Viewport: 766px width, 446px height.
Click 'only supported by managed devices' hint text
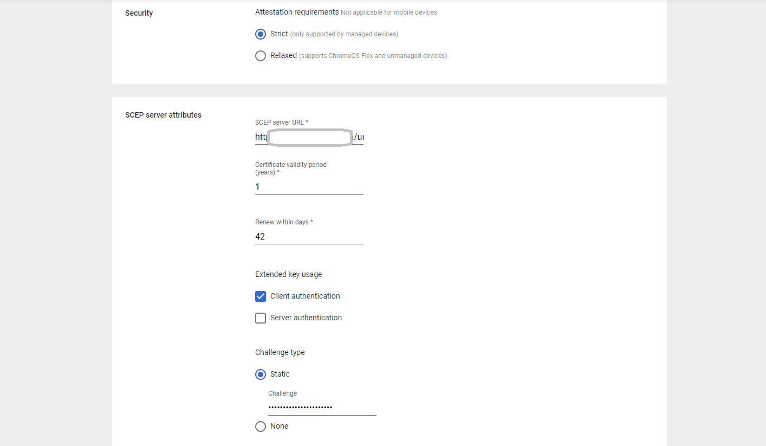[x=344, y=34]
